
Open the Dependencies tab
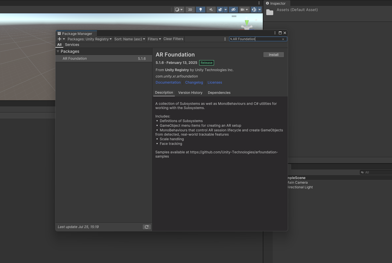[219, 93]
